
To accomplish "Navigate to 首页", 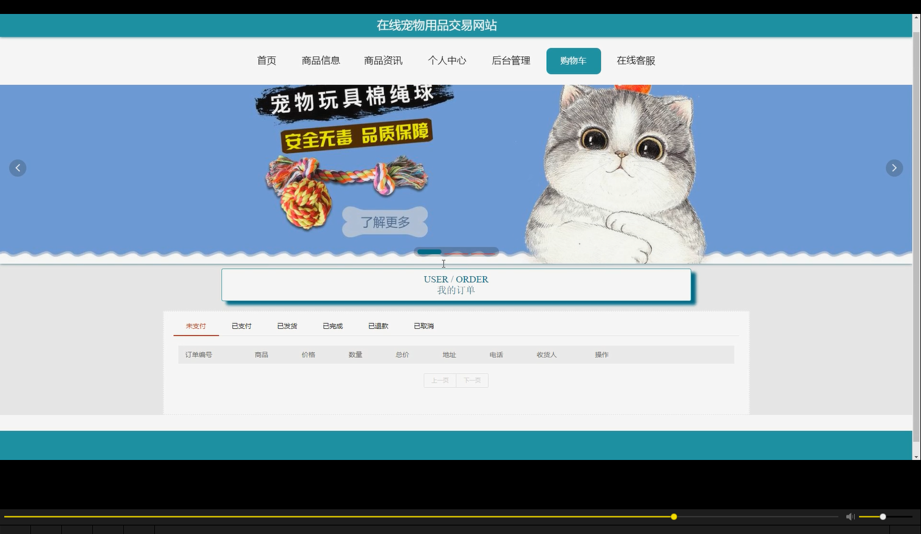I will [x=266, y=61].
